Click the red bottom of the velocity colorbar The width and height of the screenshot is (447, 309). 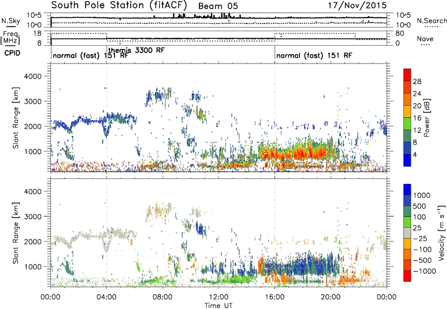(x=407, y=276)
